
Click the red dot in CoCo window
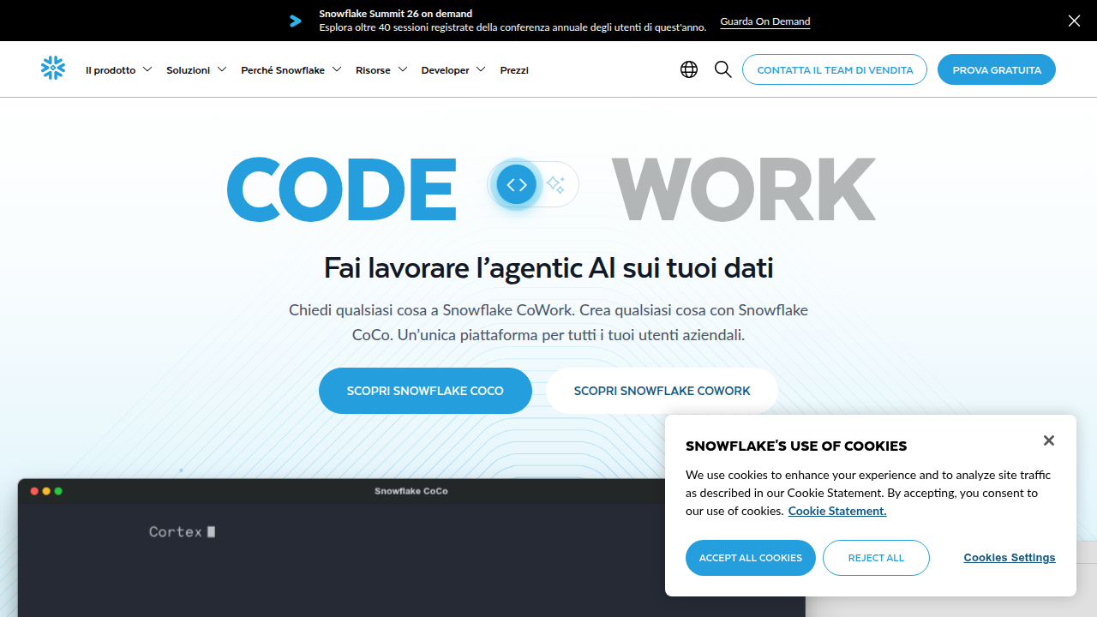tap(34, 491)
